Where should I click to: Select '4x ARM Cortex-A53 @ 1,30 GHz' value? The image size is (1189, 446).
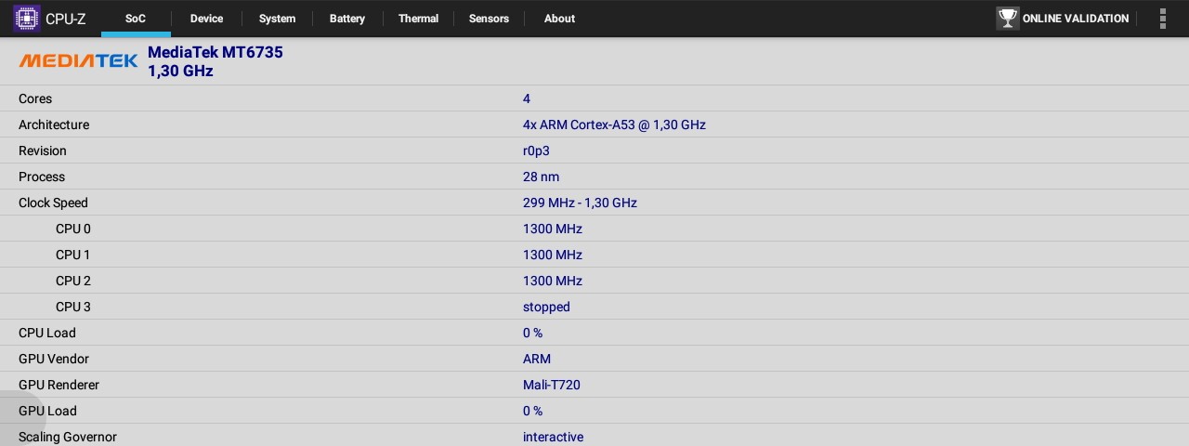tap(614, 125)
